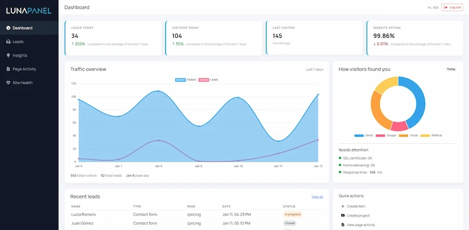Click the Jan 11, 04:23 PM date cell

point(237,215)
